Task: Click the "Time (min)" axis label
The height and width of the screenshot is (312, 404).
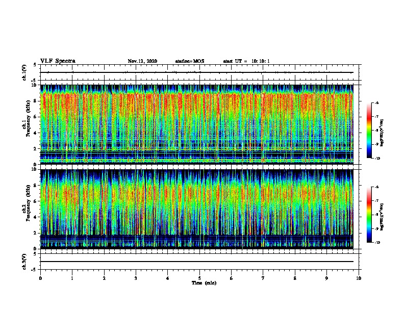Action: [x=204, y=283]
